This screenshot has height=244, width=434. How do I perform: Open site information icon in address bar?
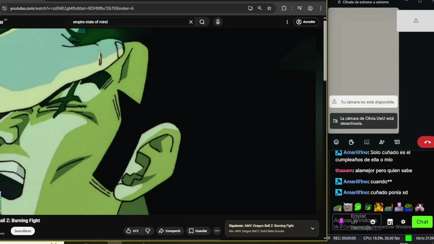tap(4, 8)
